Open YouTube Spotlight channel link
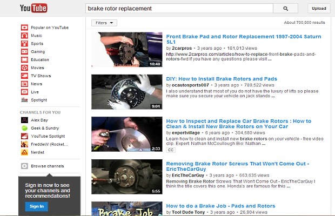The height and width of the screenshot is (216, 335). (x=48, y=136)
